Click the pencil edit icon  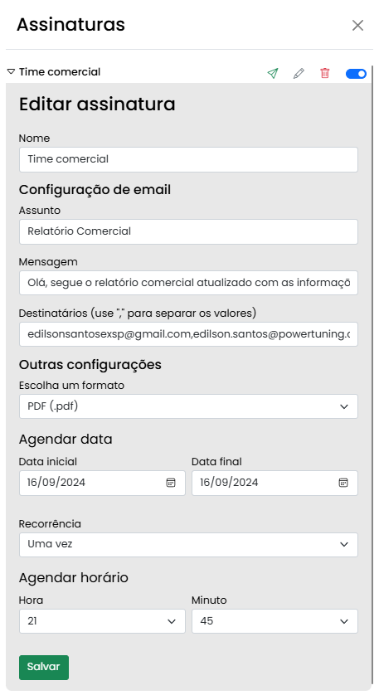click(x=299, y=73)
